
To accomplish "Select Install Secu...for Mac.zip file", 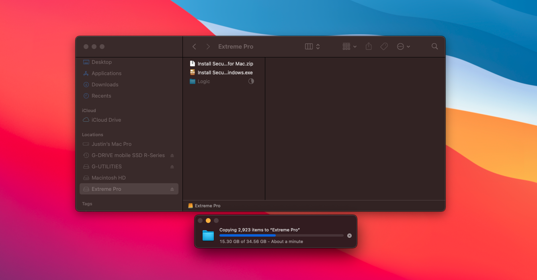I will tap(225, 64).
